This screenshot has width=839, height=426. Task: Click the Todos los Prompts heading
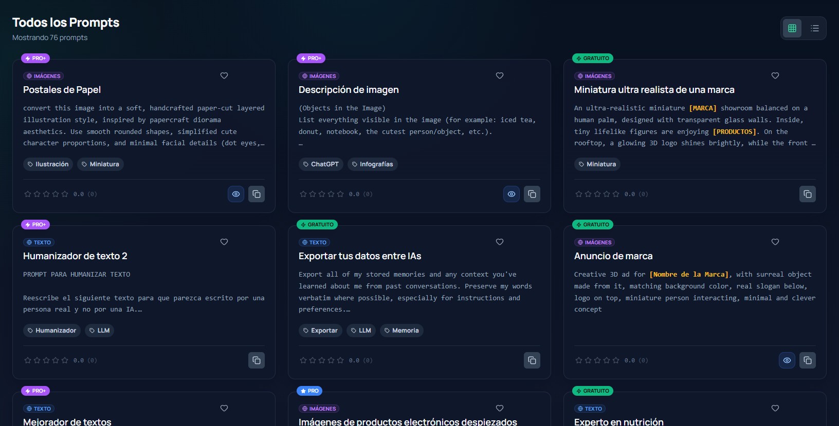tap(66, 23)
